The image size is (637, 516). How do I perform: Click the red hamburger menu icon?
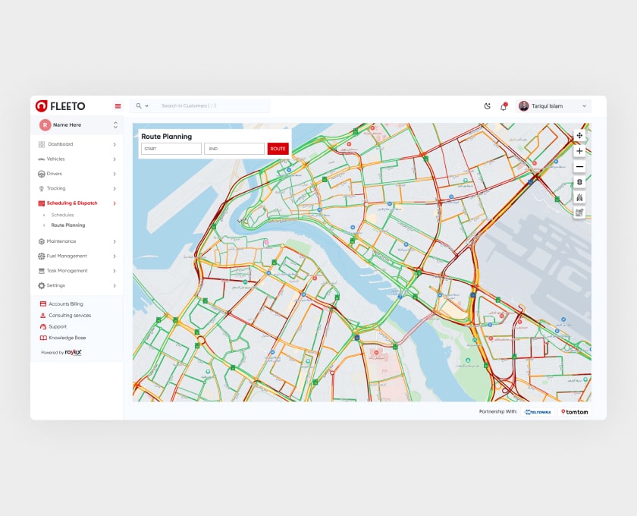(118, 106)
